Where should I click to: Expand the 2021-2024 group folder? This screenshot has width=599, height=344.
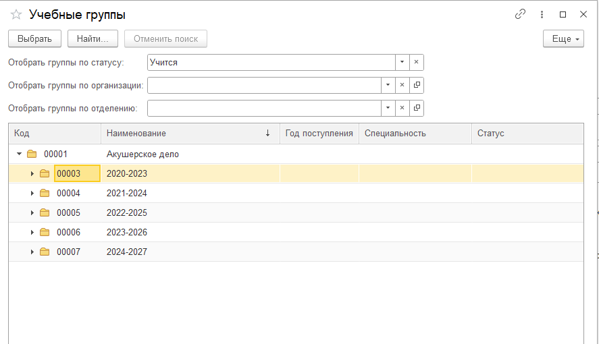[32, 193]
